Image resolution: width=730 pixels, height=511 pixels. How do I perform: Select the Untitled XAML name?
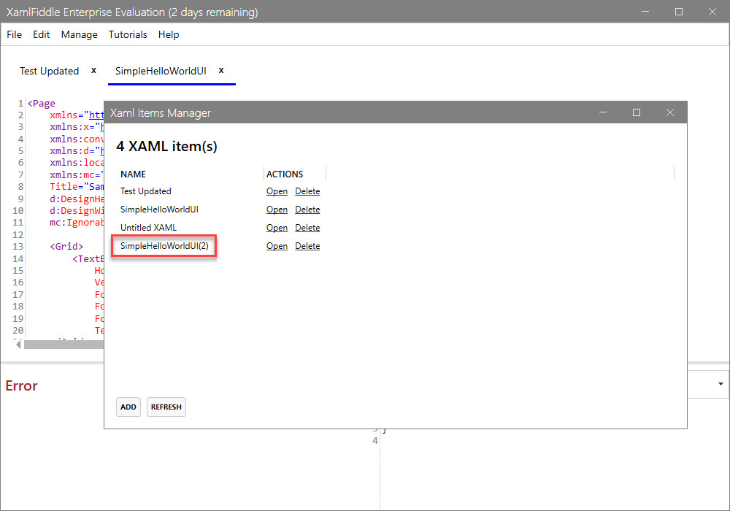click(x=148, y=228)
